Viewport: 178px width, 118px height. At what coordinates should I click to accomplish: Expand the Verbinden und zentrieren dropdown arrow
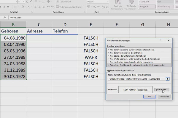pos(84,7)
